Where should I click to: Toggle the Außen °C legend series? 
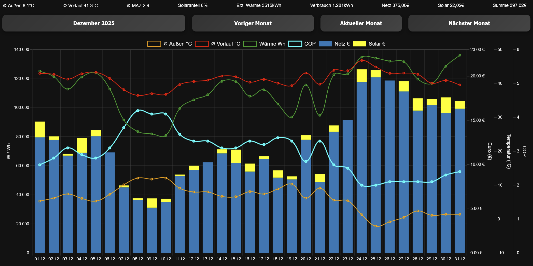click(x=169, y=44)
